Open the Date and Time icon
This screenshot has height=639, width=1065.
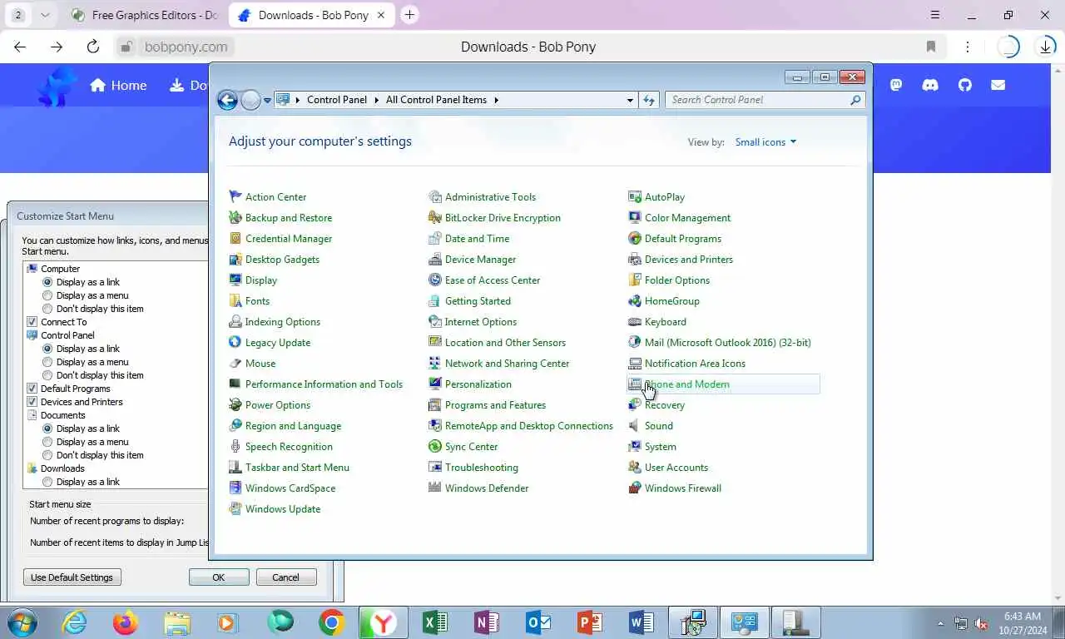coord(435,239)
